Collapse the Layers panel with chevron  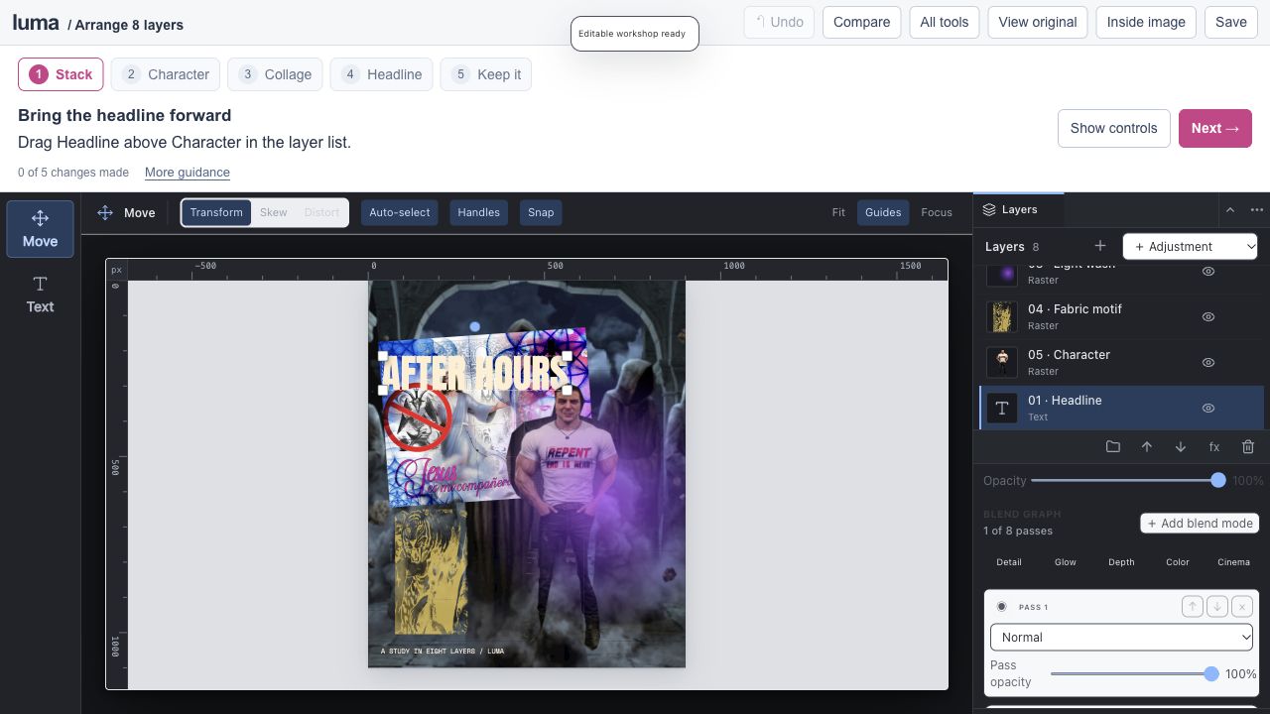click(x=1230, y=209)
